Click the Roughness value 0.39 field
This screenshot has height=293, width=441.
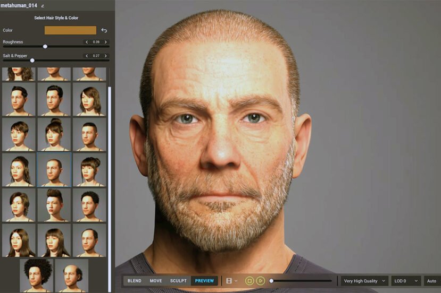(96, 42)
